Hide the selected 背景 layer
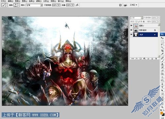This screenshot has width=165, height=119. [131, 34]
